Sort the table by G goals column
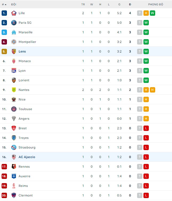The image size is (172, 201). click(119, 5)
